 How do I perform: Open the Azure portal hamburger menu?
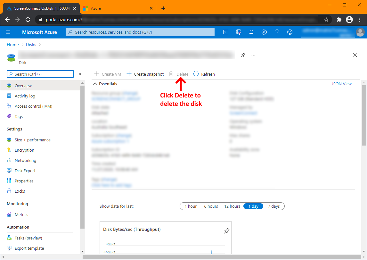pos(8,32)
